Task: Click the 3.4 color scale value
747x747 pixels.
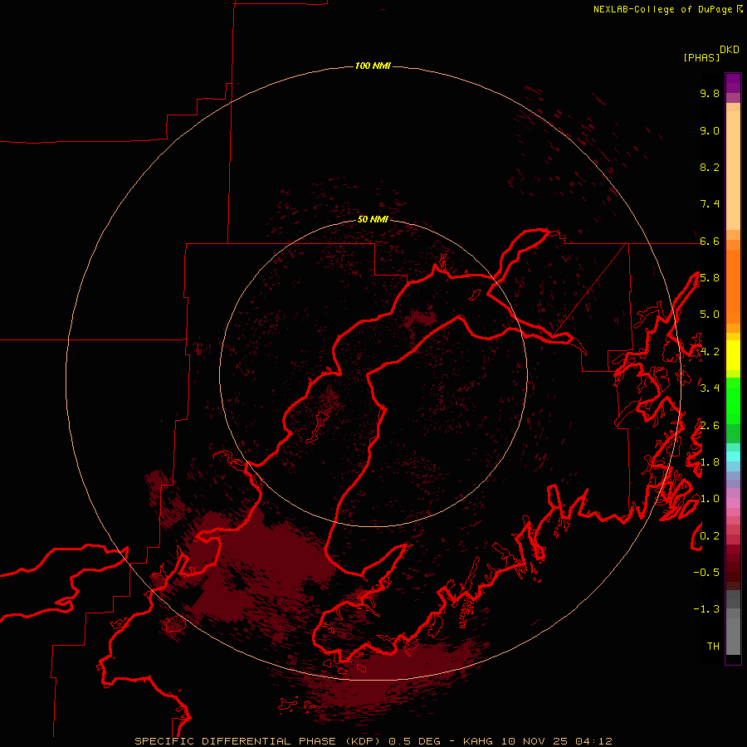Action: pos(710,388)
